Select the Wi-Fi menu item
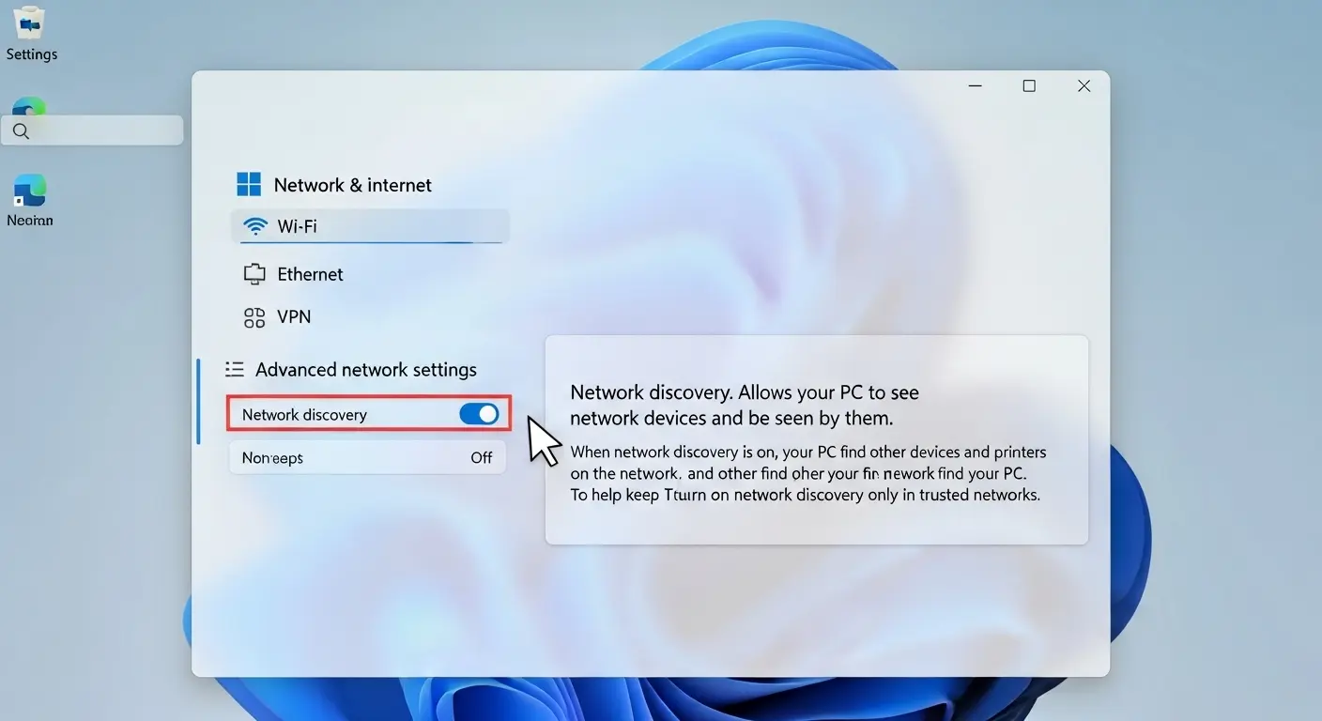1322x721 pixels. (370, 226)
